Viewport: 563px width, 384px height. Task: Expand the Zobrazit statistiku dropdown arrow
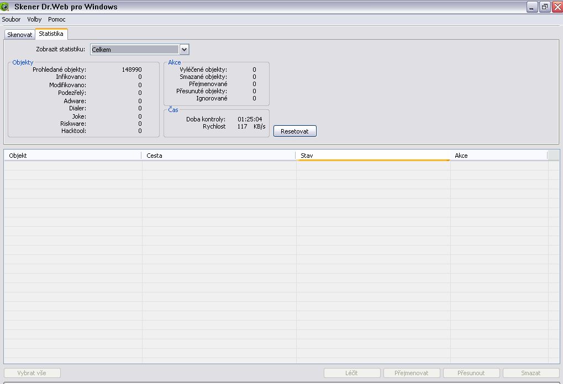pos(185,50)
